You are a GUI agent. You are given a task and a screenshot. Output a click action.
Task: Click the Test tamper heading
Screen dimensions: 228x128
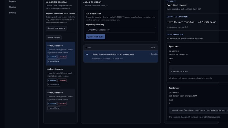(x=174, y=88)
